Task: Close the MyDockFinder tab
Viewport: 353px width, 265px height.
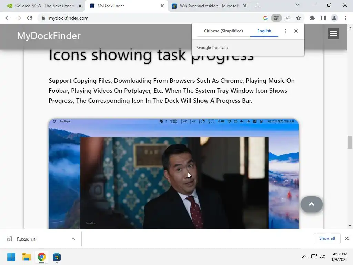Action: click(x=162, y=6)
